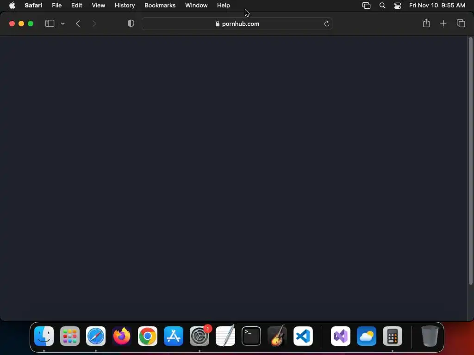Launch Visual Studio from the Dock
Viewport: 474px width, 355px height.
pos(341,336)
